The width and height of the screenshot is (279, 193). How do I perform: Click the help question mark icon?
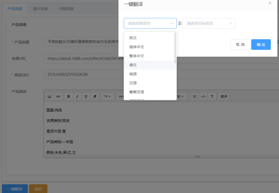click(212, 96)
